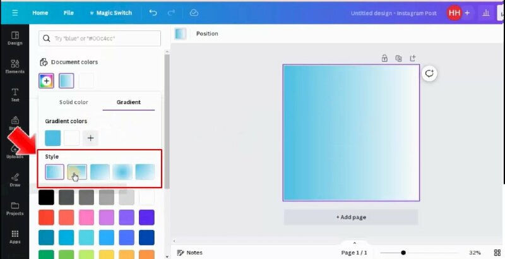The image size is (505, 259).
Task: Open the Design sidebar panel
Action: click(15, 39)
